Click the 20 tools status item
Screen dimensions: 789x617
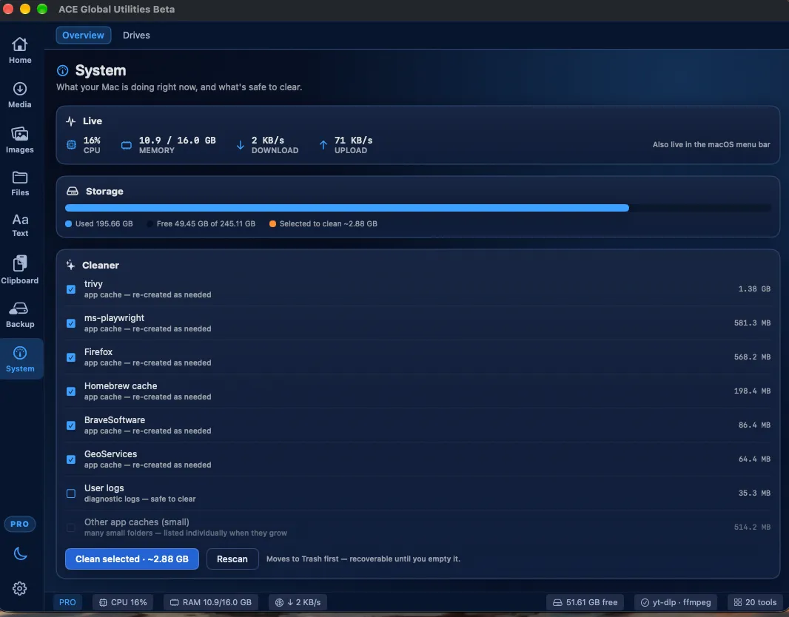coord(755,602)
